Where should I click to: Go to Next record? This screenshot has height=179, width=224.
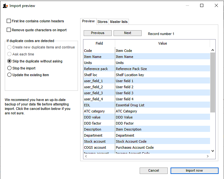(x=127, y=33)
